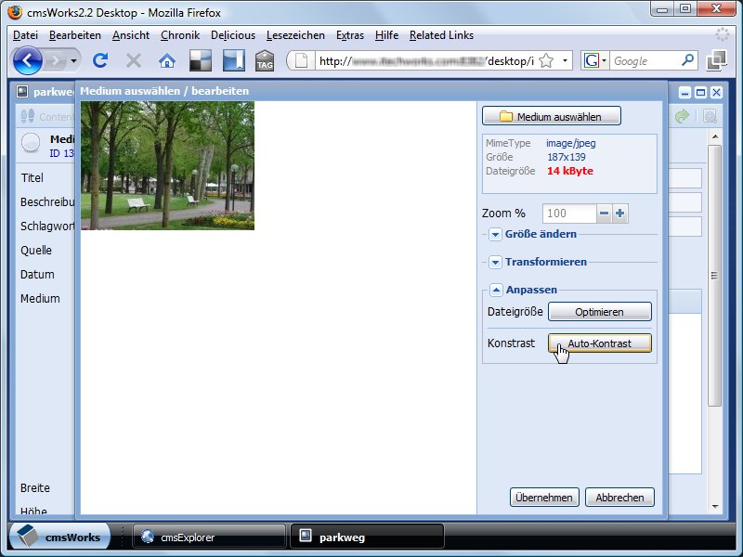Click the footprints Content icon
The width and height of the screenshot is (743, 557).
(x=28, y=116)
